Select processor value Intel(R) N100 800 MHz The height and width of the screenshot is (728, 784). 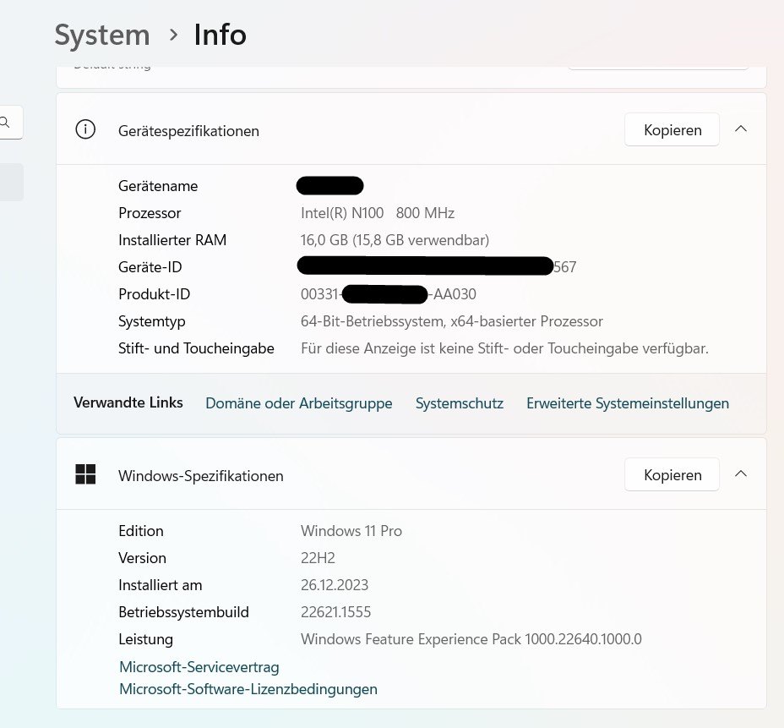tap(378, 213)
